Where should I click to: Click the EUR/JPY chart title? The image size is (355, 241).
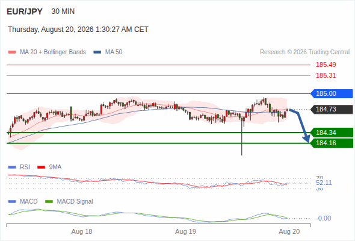25,11
